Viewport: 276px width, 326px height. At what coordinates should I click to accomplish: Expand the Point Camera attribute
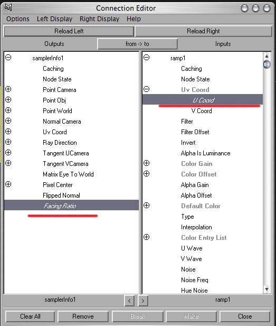[x=8, y=89]
